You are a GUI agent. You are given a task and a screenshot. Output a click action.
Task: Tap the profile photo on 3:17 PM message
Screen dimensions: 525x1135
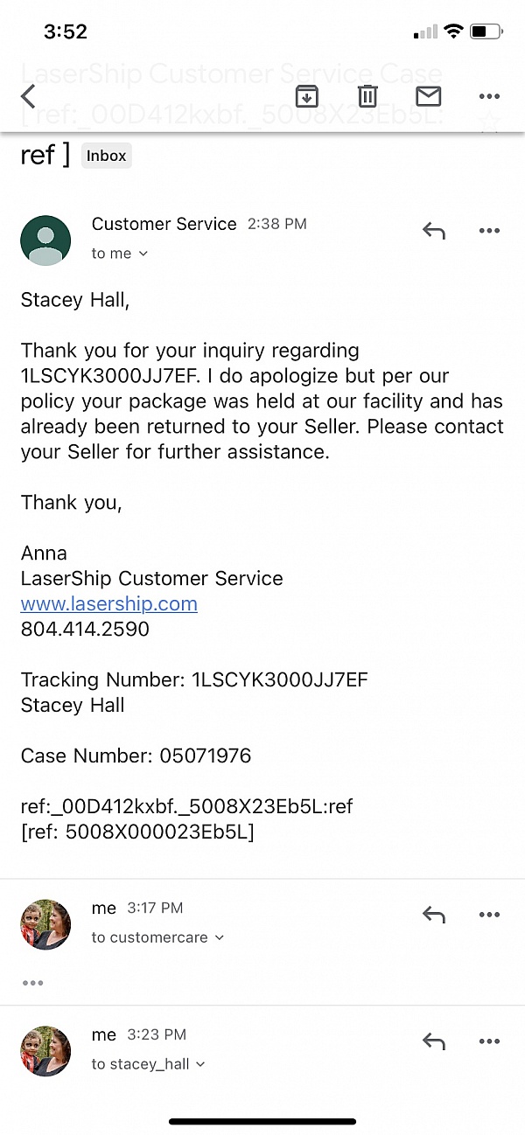pyautogui.click(x=45, y=924)
